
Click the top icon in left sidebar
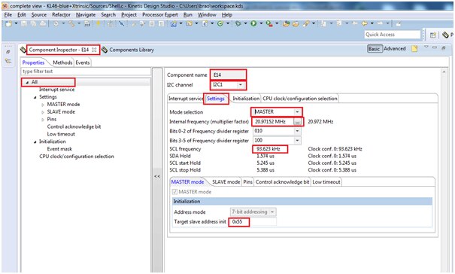point(8,52)
